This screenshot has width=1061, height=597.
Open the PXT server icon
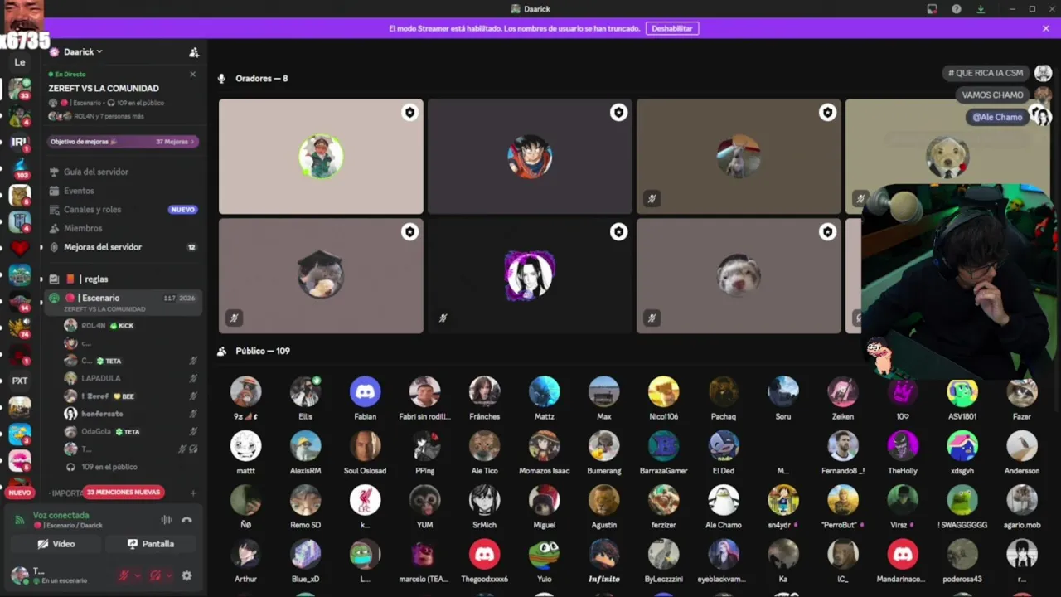tap(20, 381)
